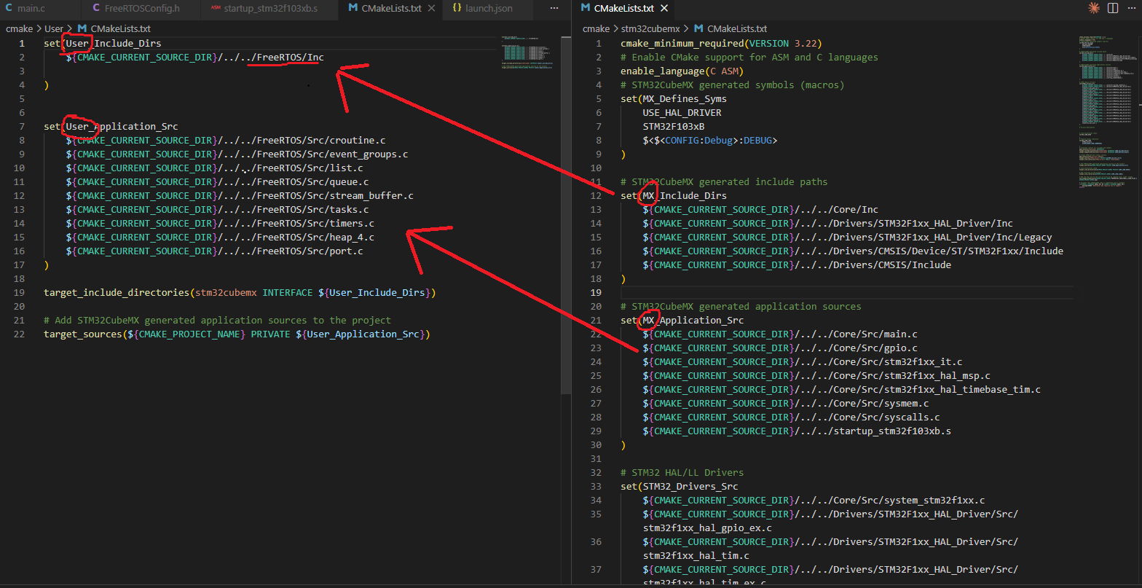1142x588 pixels.
Task: Open Claude Code via the orange starburst icon
Action: pyautogui.click(x=1093, y=8)
